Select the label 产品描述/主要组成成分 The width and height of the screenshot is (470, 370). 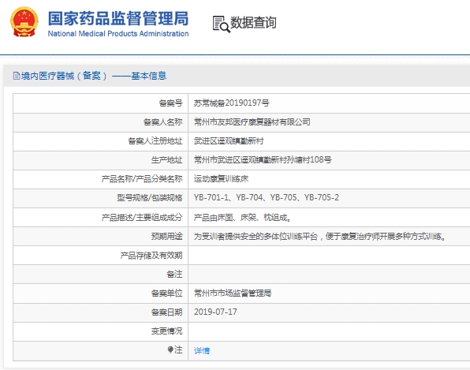pos(142,218)
